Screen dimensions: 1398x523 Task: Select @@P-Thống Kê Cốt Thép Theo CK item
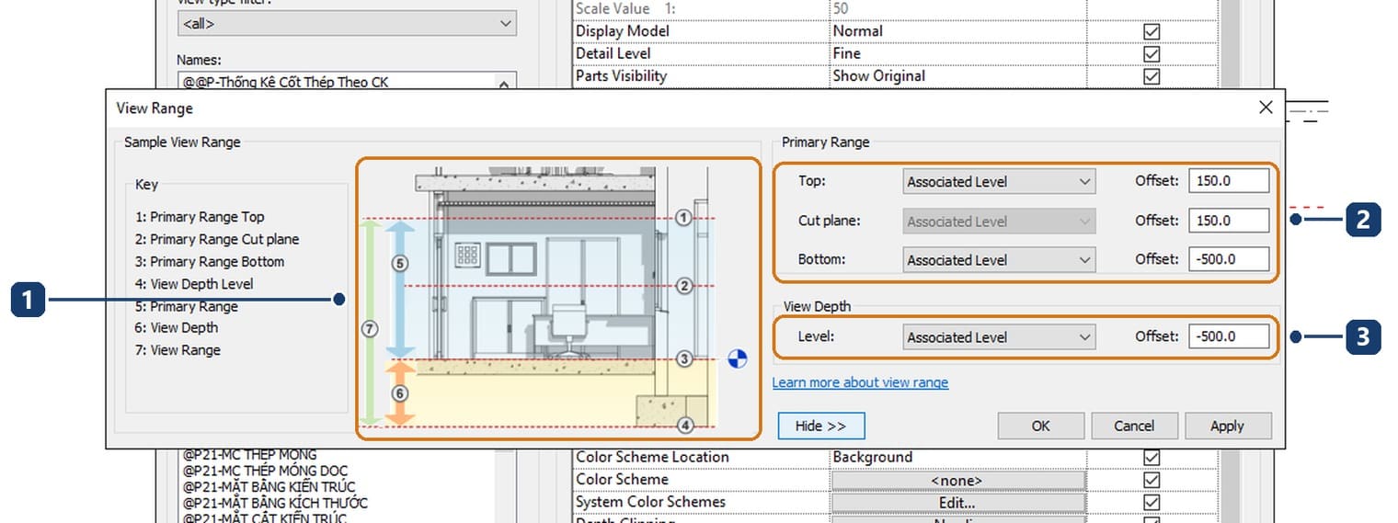pos(285,82)
